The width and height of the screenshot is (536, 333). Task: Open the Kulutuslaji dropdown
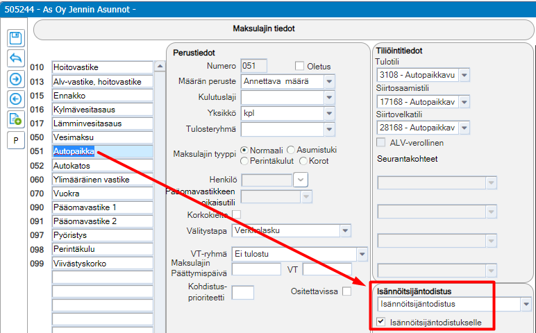[329, 97]
